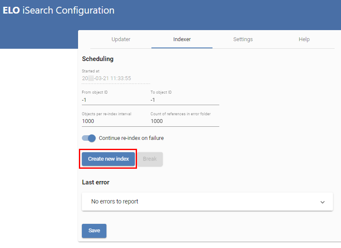Click the Create new index button
Image resolution: width=341 pixels, height=248 pixels.
108,159
